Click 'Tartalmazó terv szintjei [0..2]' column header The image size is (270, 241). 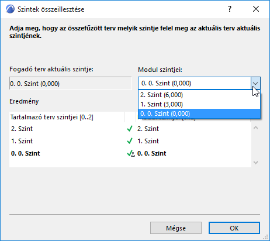point(67,117)
